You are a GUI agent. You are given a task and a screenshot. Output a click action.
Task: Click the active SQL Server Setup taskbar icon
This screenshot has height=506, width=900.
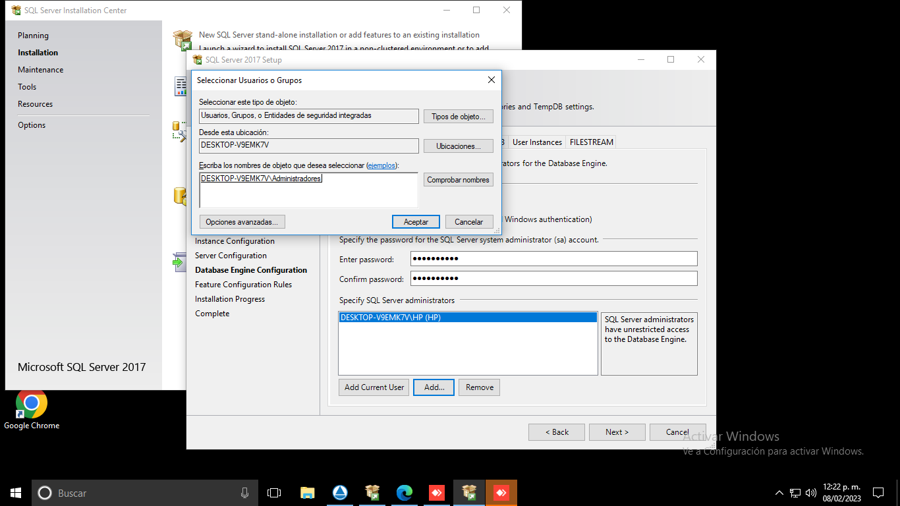click(469, 493)
